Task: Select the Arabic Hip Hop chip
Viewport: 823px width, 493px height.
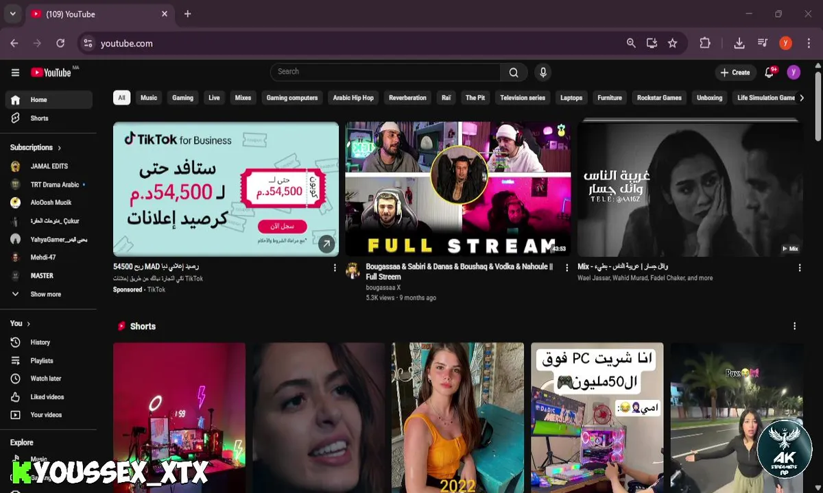Action: click(x=353, y=98)
